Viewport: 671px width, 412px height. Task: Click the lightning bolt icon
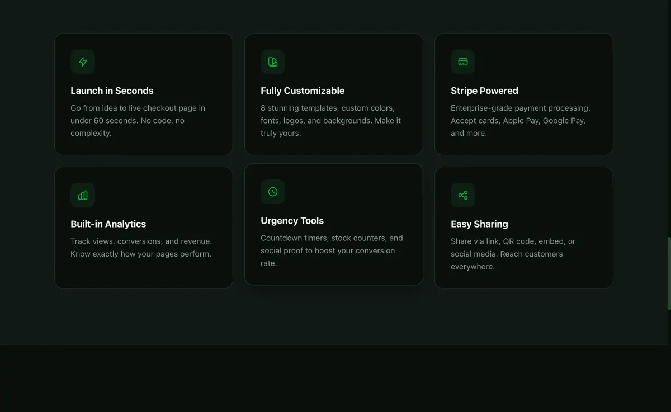pos(83,61)
